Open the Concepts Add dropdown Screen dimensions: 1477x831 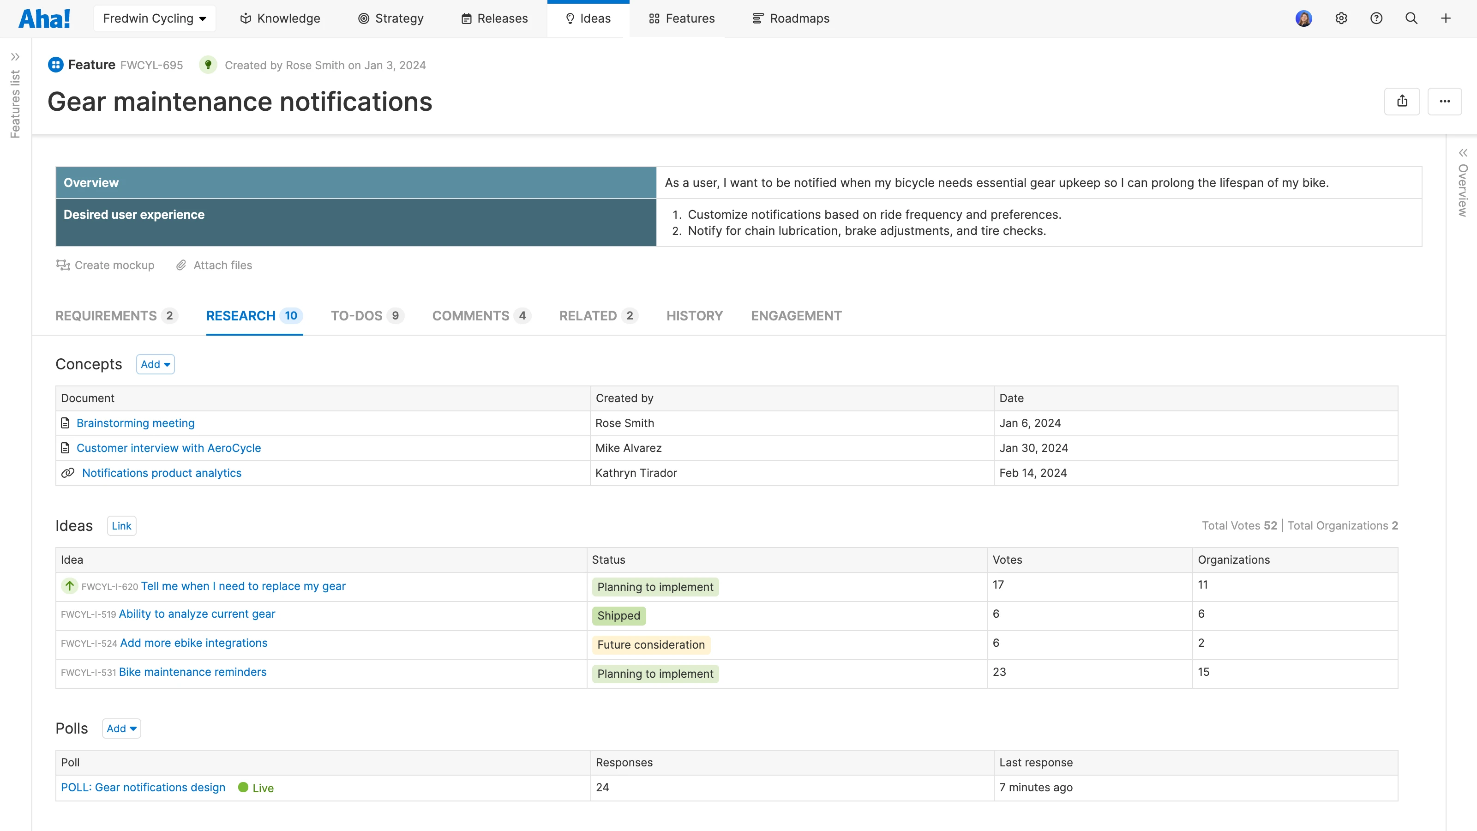tap(155, 364)
